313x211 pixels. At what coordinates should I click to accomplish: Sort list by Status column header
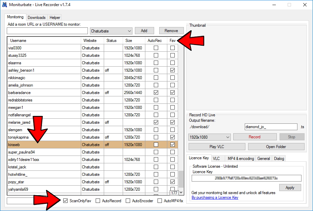(x=113, y=41)
